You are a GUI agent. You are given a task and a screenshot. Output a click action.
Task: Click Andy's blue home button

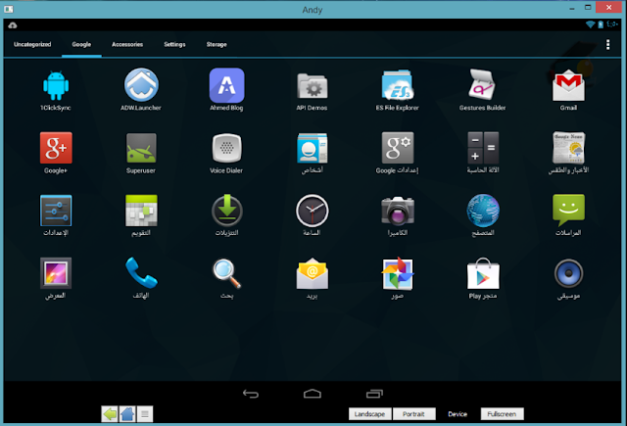pyautogui.click(x=127, y=414)
